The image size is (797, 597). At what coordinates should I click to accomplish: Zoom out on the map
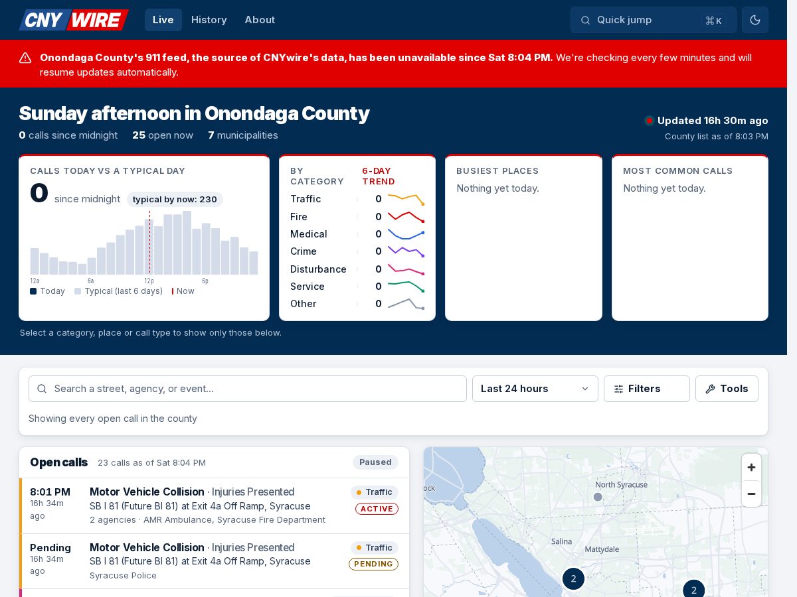[751, 494]
